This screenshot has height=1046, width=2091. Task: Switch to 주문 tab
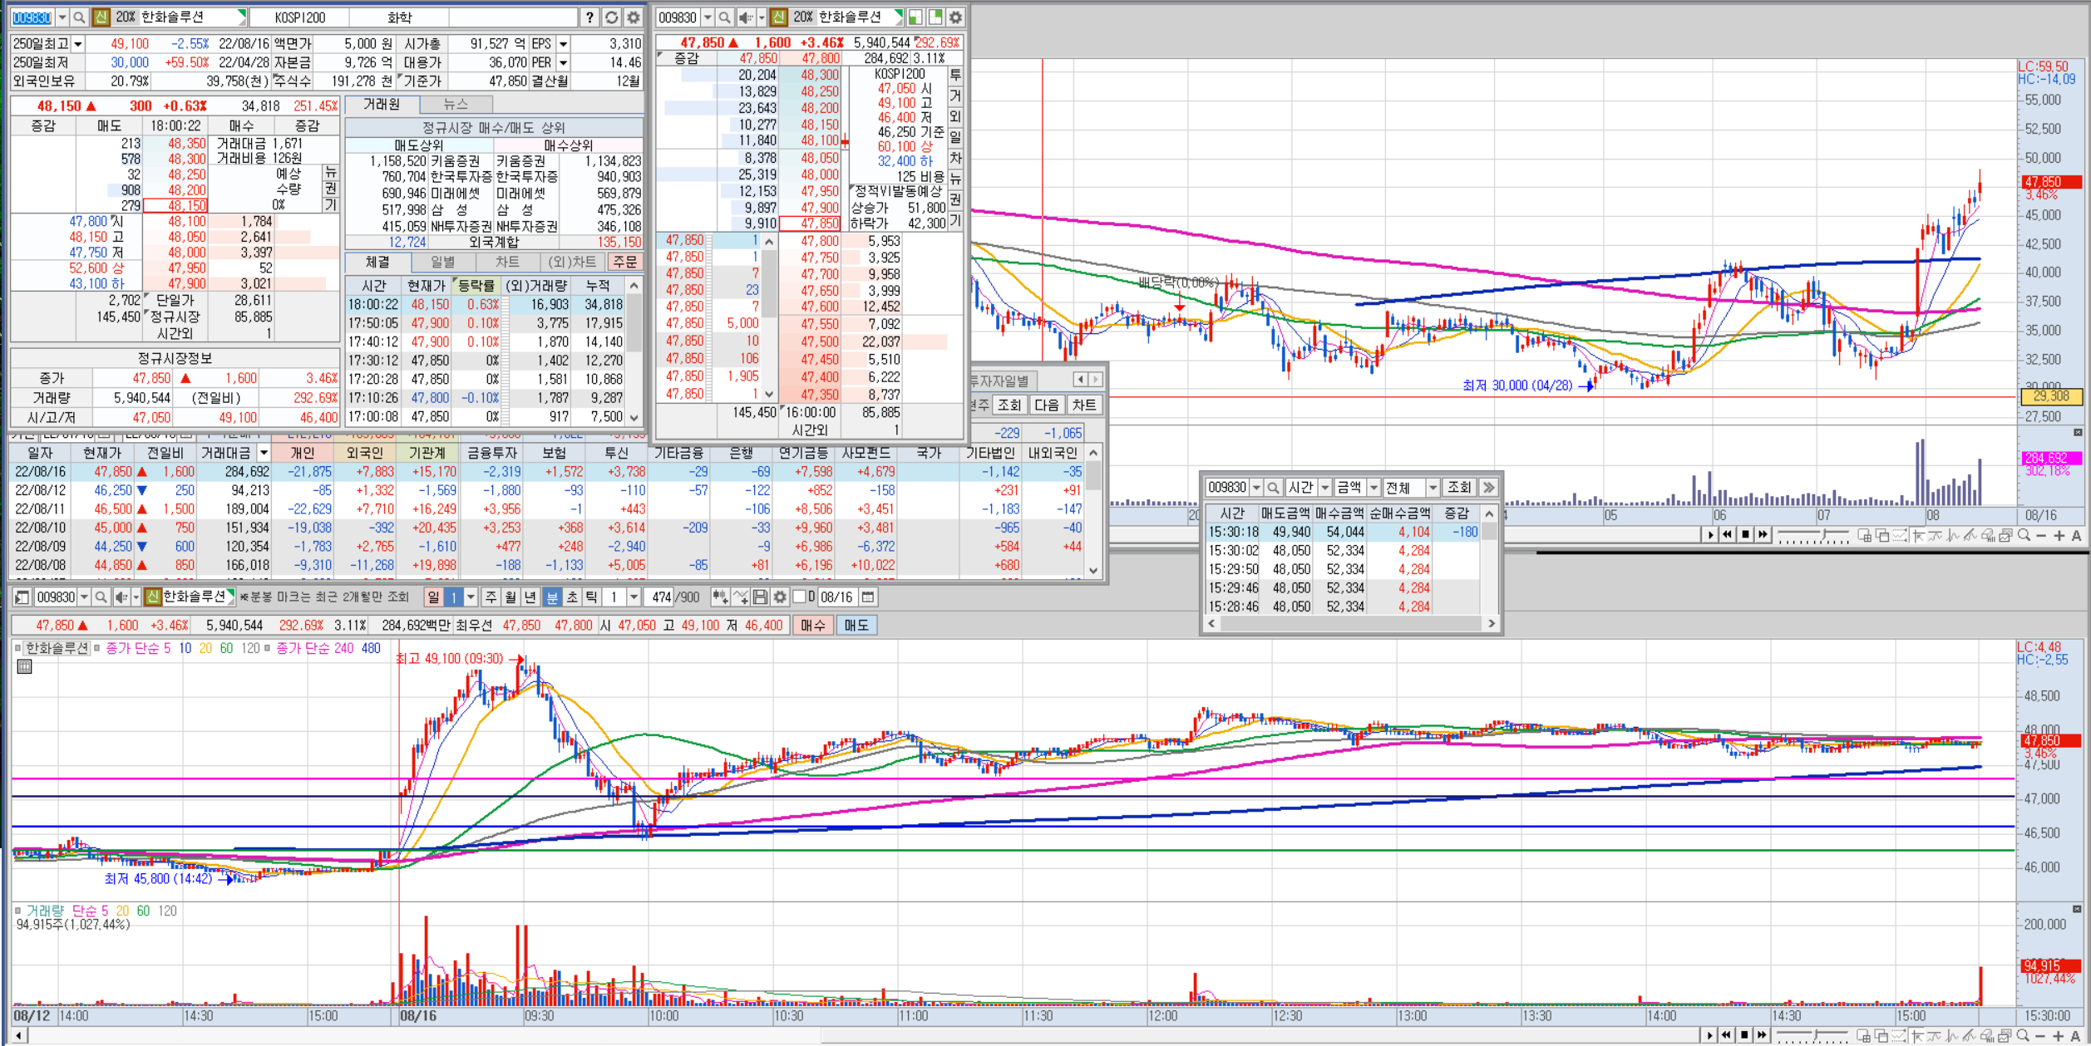click(624, 263)
